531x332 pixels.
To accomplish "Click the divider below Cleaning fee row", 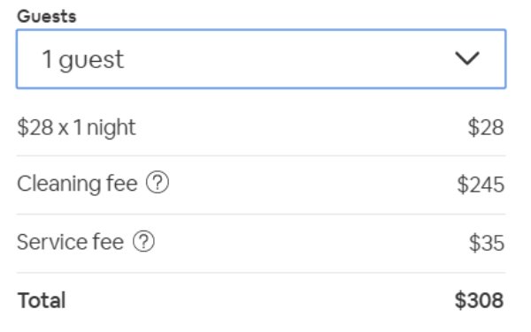I will click(261, 214).
